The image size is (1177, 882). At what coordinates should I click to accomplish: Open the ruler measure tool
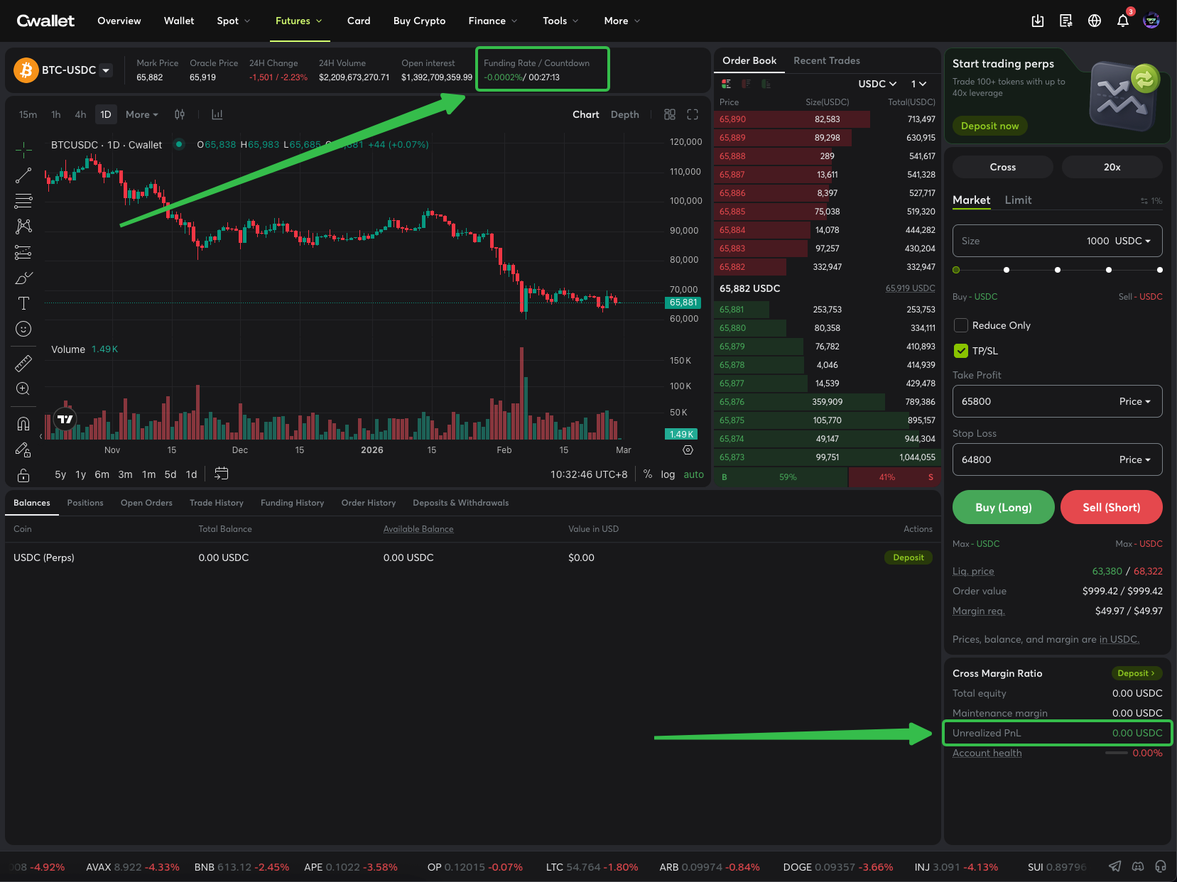(x=23, y=364)
